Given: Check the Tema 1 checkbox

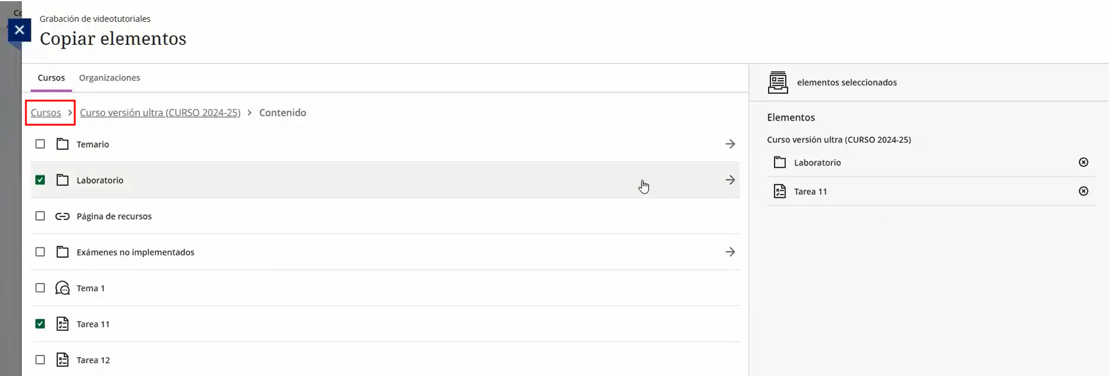Looking at the screenshot, I should pos(40,288).
